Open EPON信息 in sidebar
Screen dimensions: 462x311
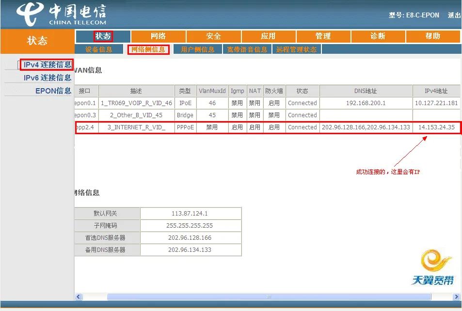[x=53, y=91]
